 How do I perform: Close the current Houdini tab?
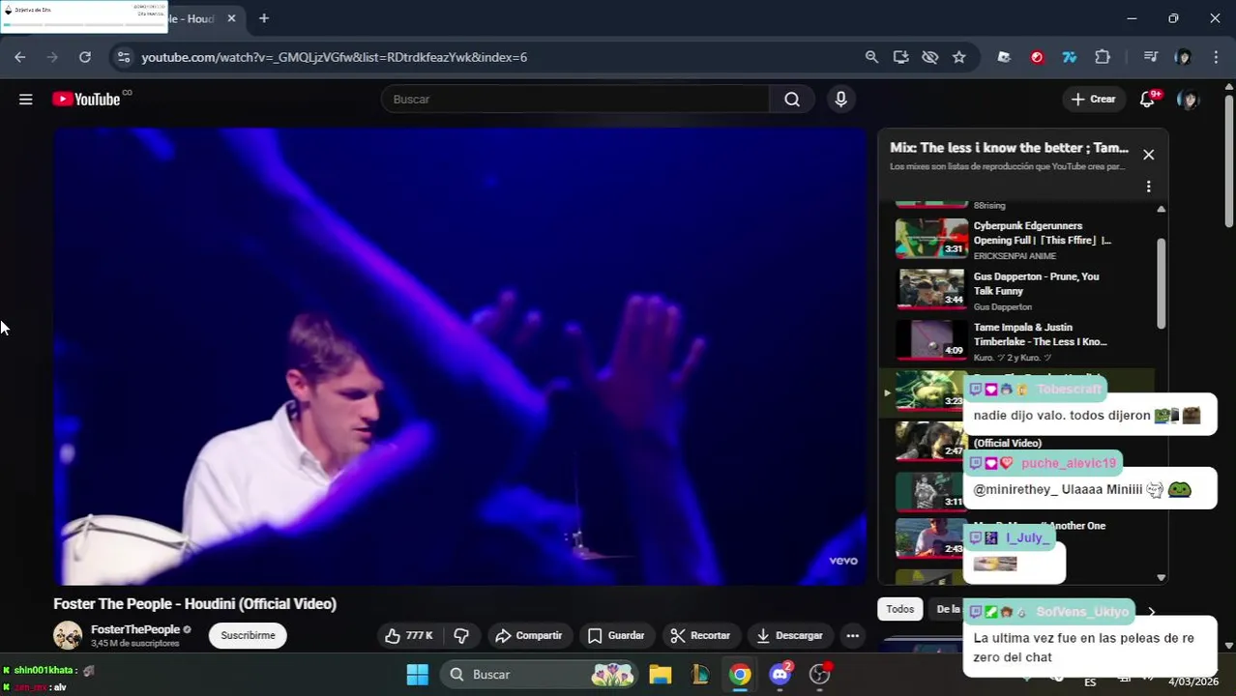tap(231, 18)
